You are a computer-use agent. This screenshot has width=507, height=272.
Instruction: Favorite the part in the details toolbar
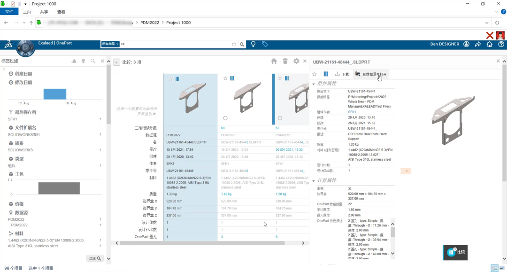[x=314, y=74]
